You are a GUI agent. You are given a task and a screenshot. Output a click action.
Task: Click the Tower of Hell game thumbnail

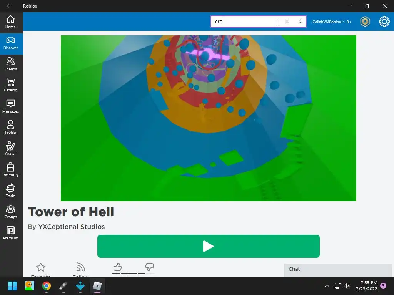point(208,118)
